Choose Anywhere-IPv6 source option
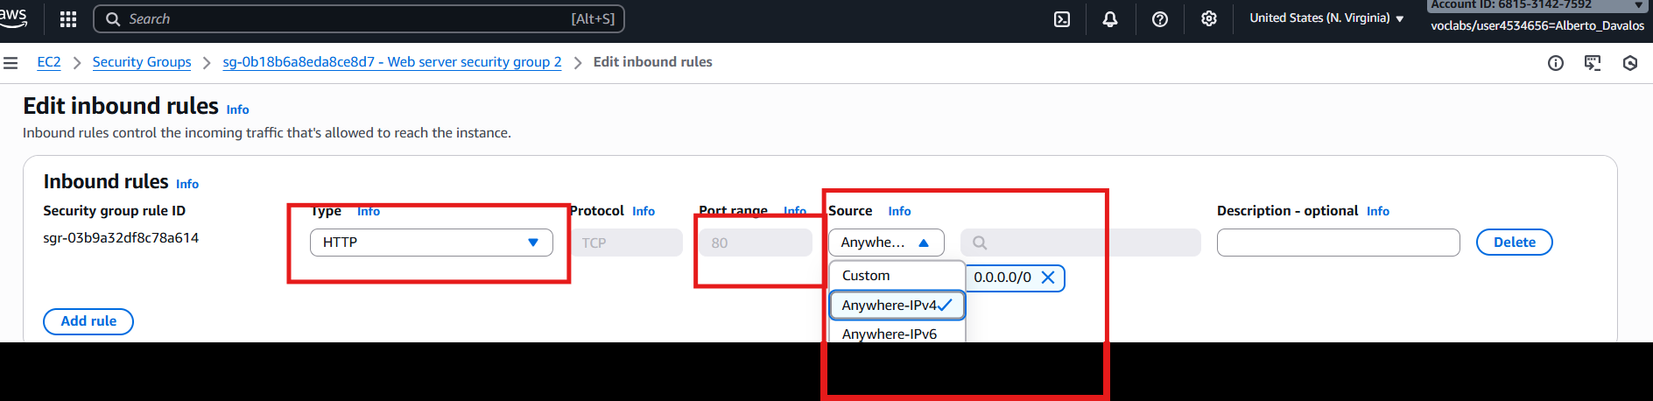 [x=889, y=334]
